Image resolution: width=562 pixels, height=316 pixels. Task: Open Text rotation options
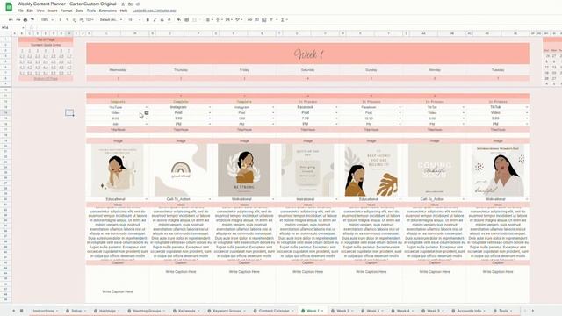click(x=238, y=19)
